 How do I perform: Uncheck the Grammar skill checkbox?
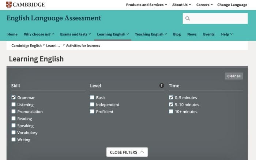tap(14, 97)
